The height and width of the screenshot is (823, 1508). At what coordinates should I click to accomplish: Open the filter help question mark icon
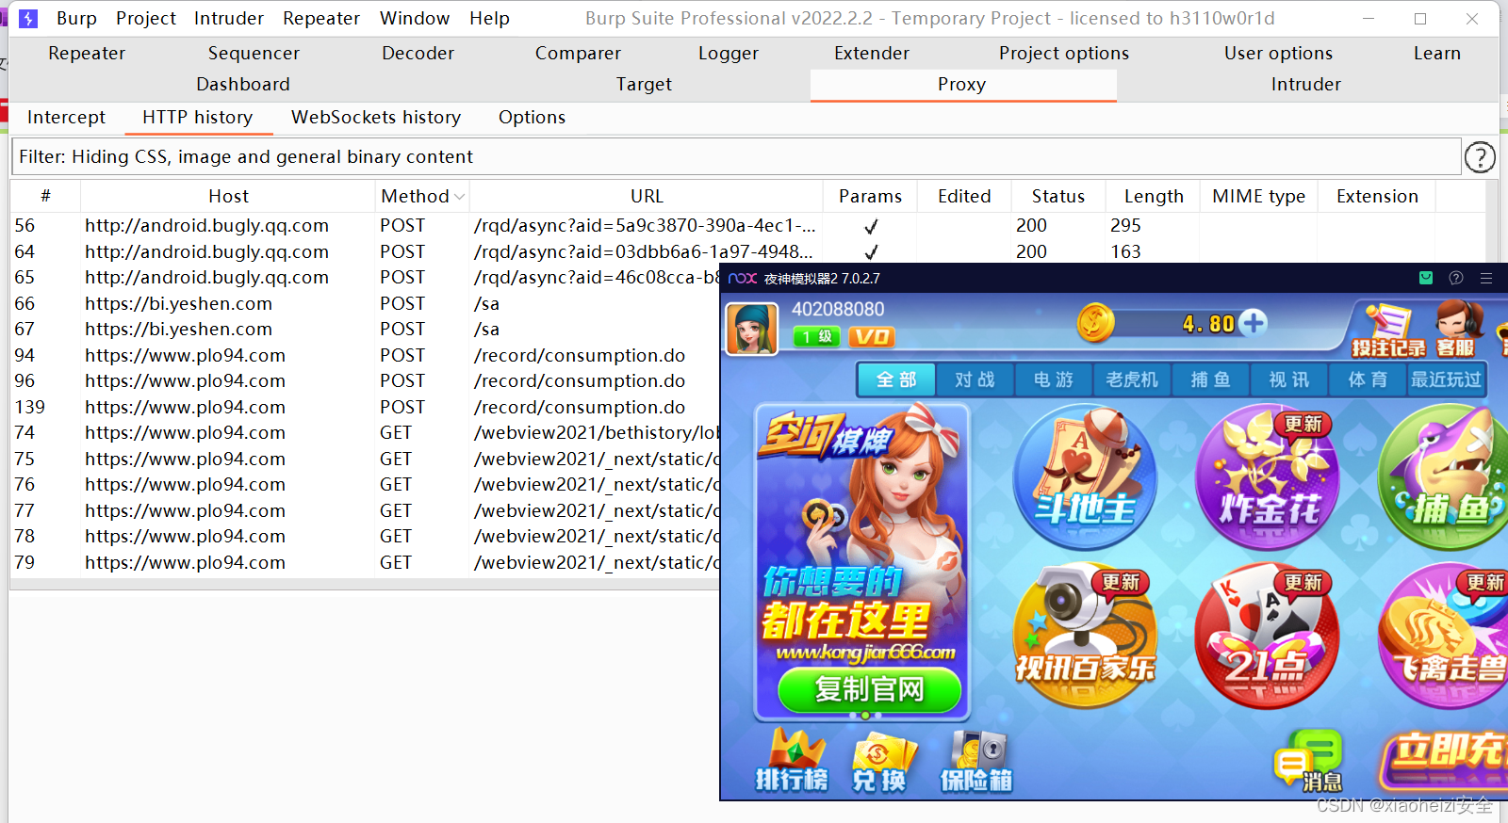1480,157
